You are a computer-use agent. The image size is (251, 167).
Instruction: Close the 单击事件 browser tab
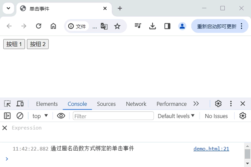[105, 8]
